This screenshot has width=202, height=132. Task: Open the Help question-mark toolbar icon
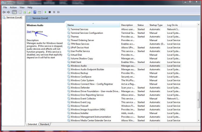point(35,12)
